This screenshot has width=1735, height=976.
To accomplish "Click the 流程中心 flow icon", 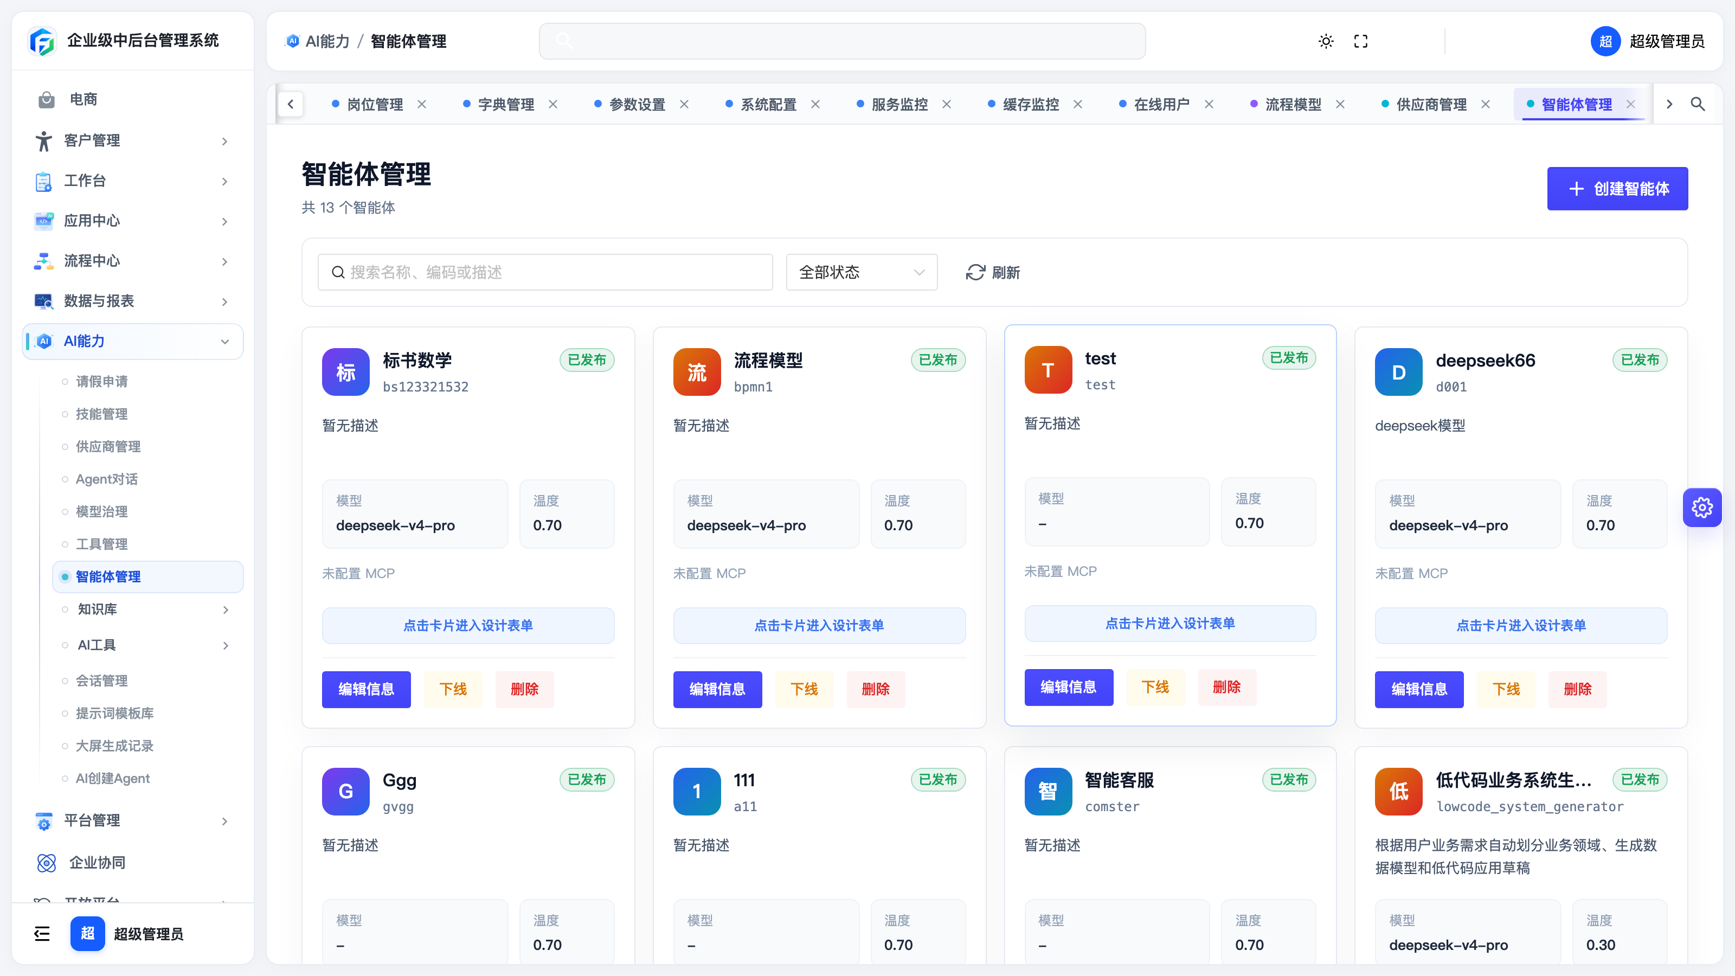I will point(44,261).
